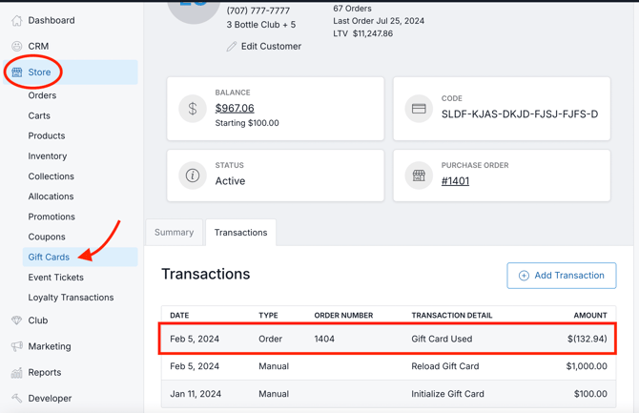Click the Store shop icon
Image resolution: width=639 pixels, height=413 pixels.
tap(17, 72)
